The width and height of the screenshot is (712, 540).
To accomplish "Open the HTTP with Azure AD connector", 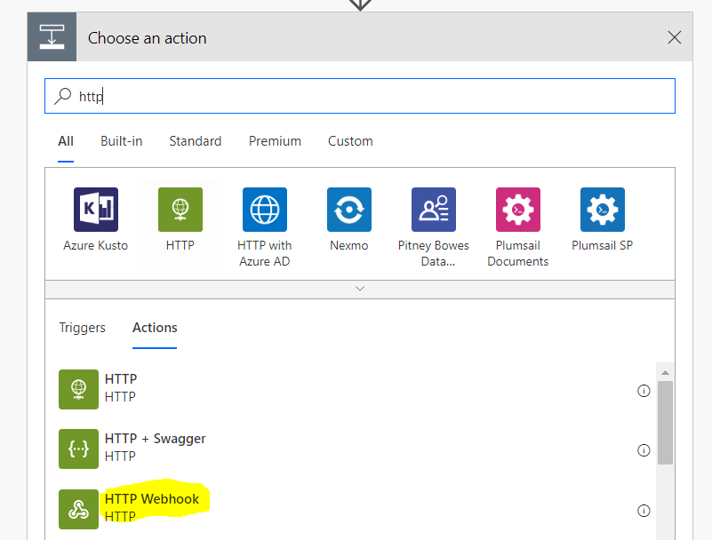I will pos(265,210).
